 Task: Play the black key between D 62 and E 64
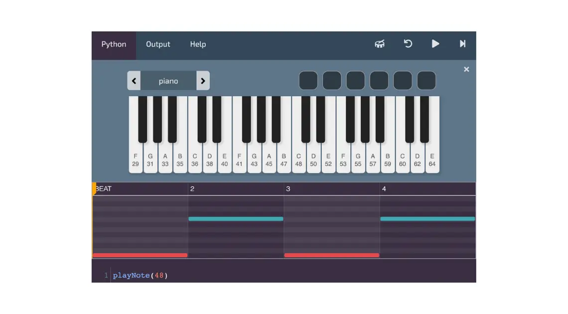pyautogui.click(x=425, y=120)
